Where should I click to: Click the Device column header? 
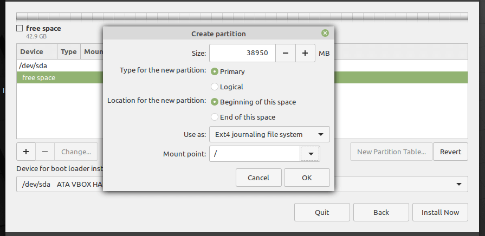[31, 52]
